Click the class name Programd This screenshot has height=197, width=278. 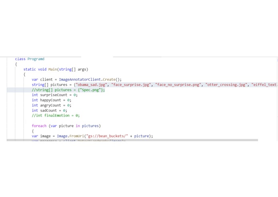(x=36, y=59)
